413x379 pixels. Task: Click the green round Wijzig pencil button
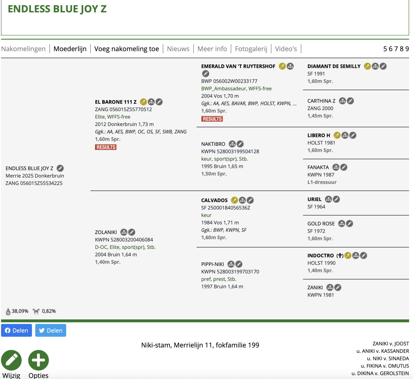click(11, 360)
